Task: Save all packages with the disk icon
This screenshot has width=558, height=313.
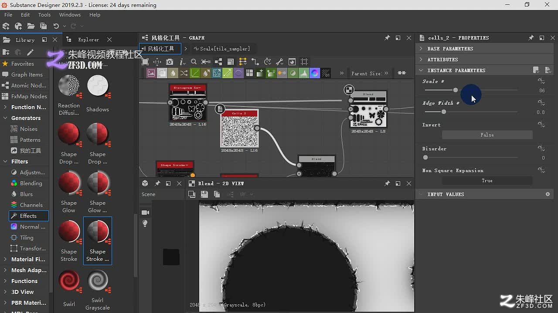Action: [x=43, y=26]
